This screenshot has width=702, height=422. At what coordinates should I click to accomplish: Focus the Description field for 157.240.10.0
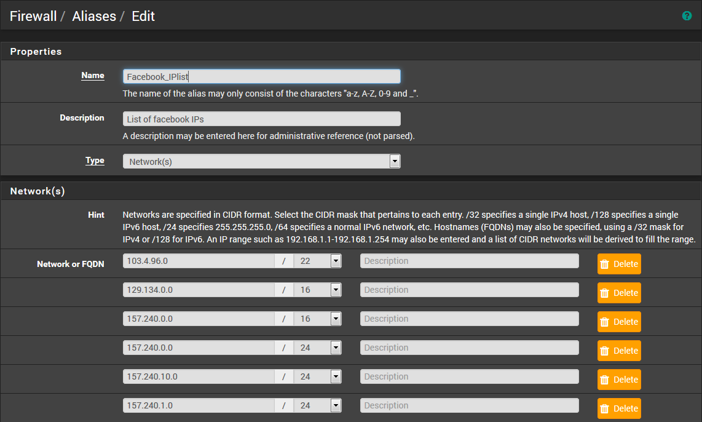coord(470,376)
